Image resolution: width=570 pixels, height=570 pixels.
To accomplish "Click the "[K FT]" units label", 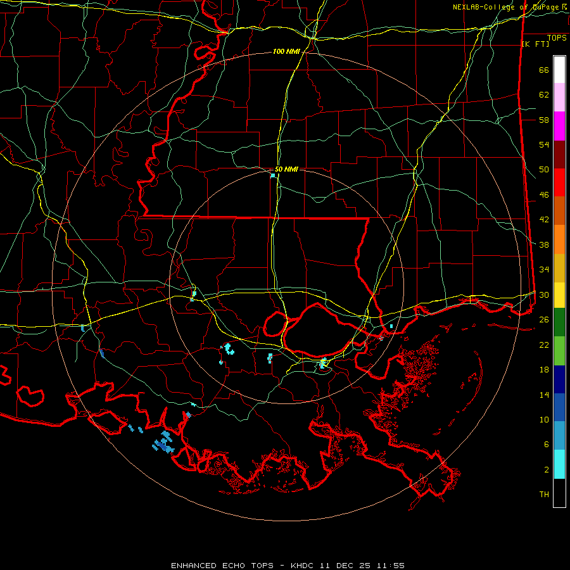I will point(535,44).
